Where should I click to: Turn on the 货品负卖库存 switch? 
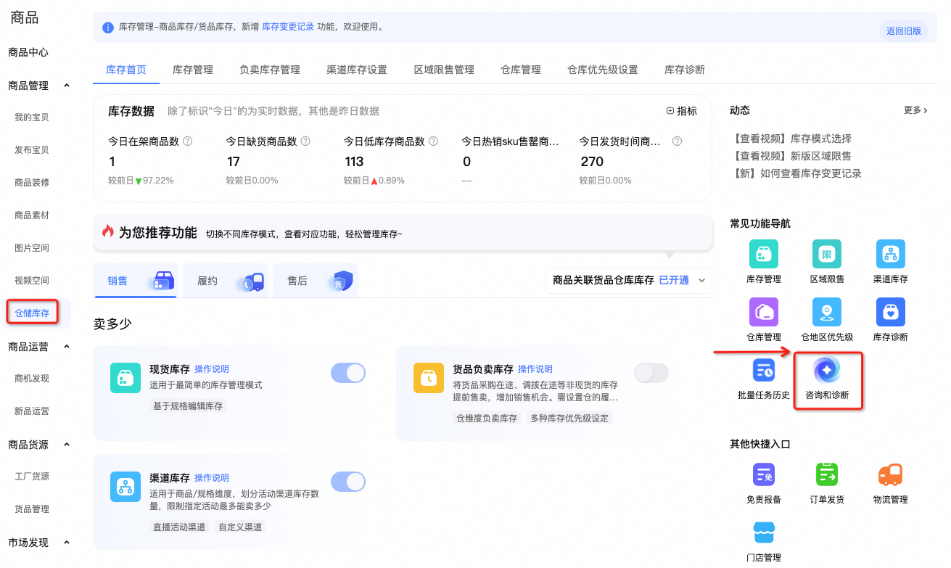click(651, 373)
